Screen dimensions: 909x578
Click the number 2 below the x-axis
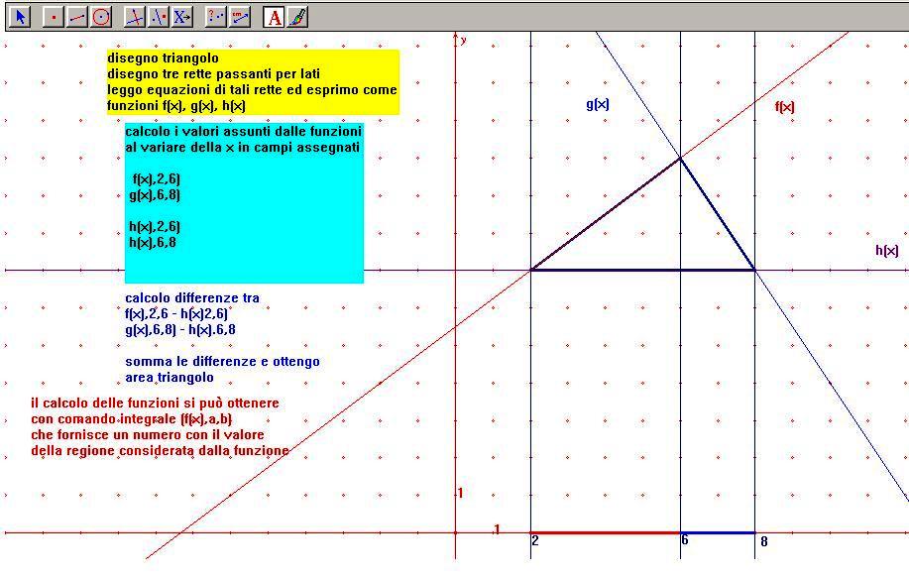tap(535, 540)
